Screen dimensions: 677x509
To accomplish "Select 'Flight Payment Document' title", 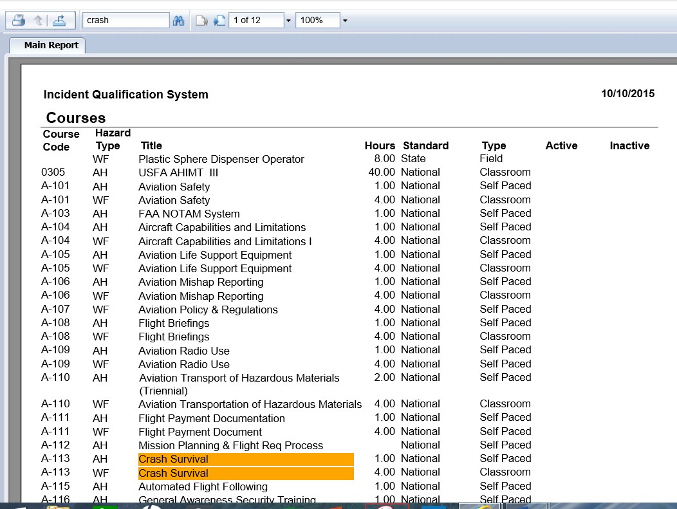I will click(x=200, y=432).
